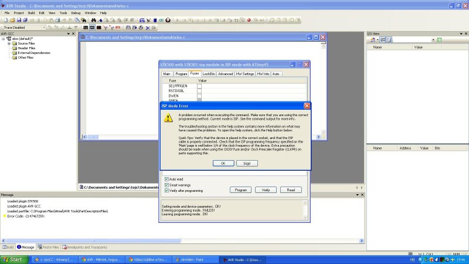This screenshot has width=469, height=264.
Task: Collapse the elso (default) project tree node
Action: point(4,39)
